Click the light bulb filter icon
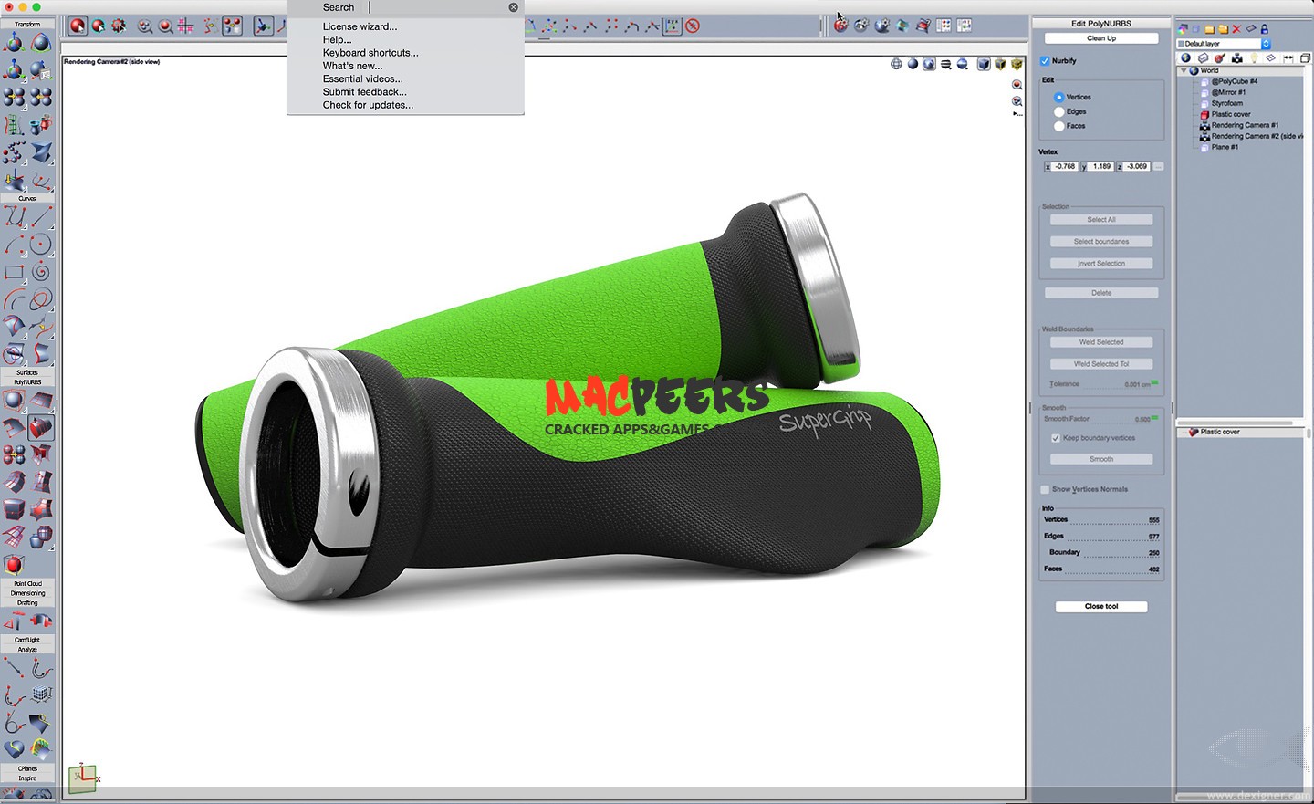This screenshot has width=1314, height=804. click(x=1254, y=58)
